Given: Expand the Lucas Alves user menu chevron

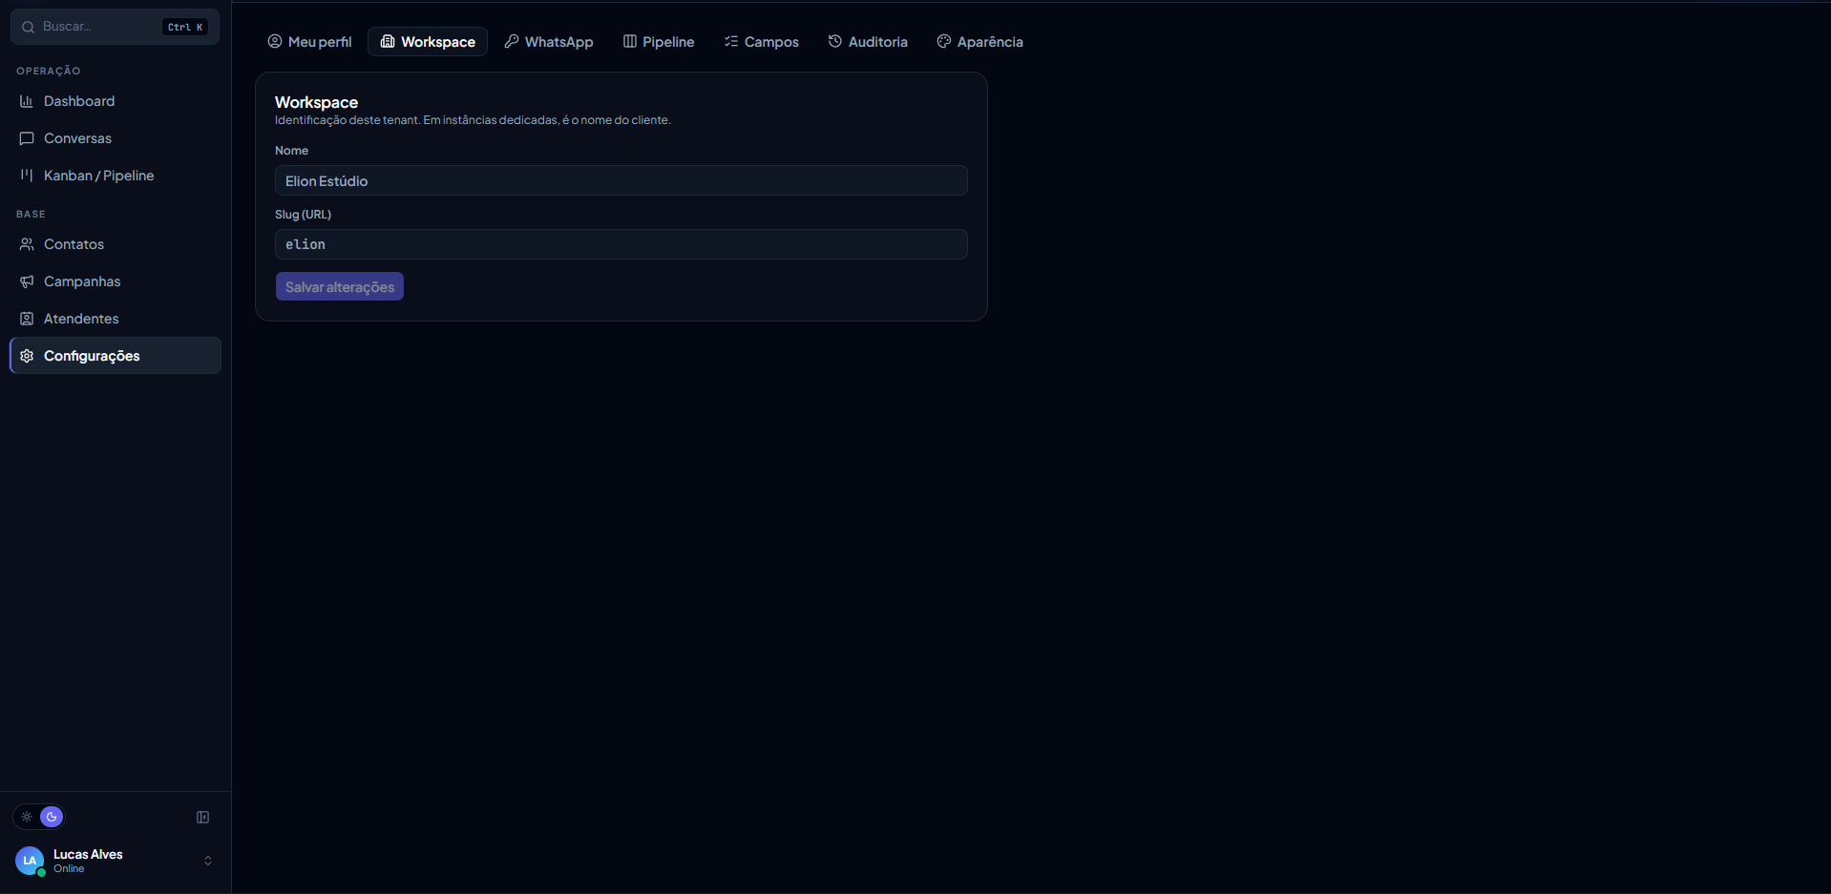Looking at the screenshot, I should pos(208,861).
